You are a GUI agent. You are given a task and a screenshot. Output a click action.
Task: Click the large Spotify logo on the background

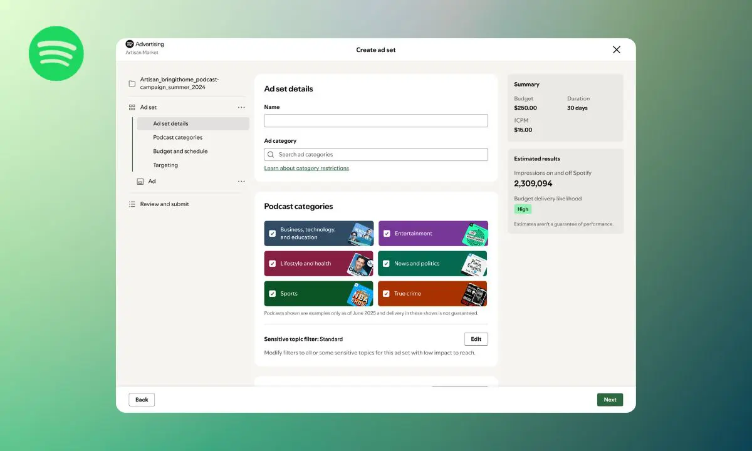(x=56, y=53)
